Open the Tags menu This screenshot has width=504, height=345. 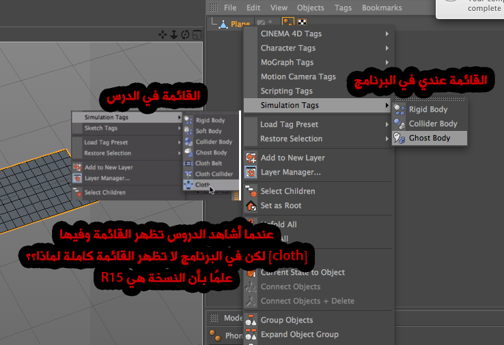[343, 7]
